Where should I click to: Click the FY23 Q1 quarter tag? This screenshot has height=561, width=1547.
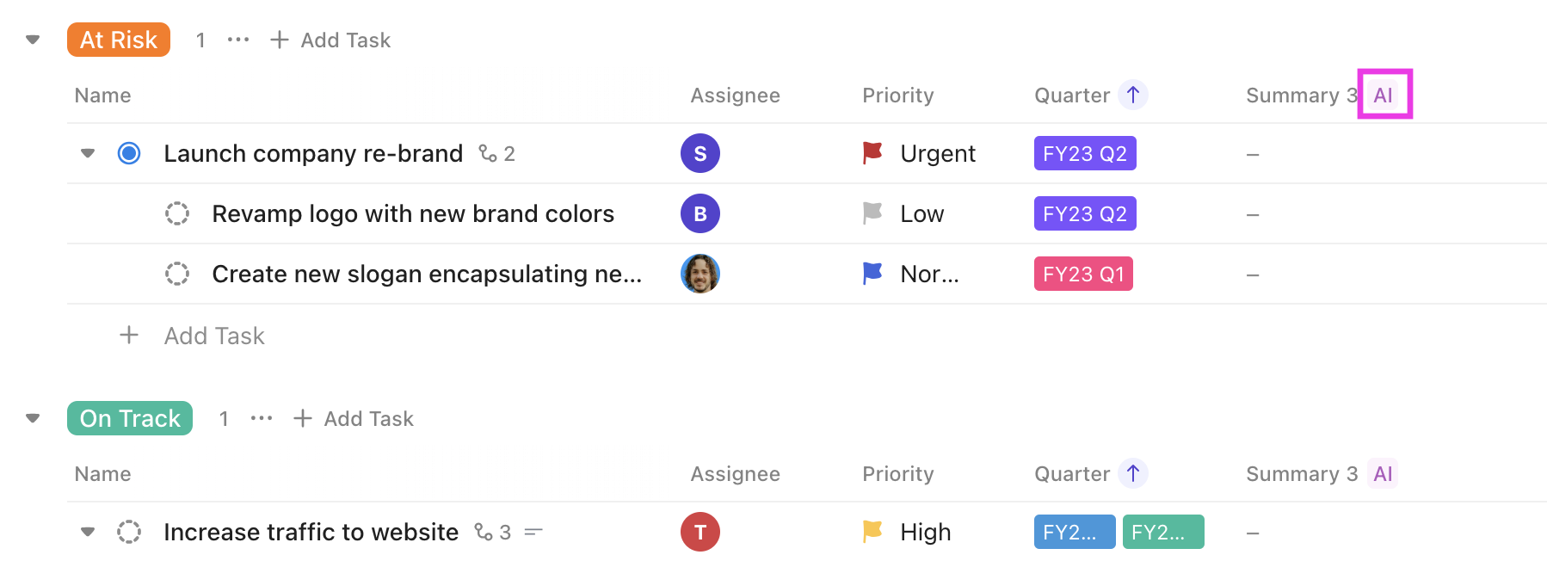coord(1083,274)
